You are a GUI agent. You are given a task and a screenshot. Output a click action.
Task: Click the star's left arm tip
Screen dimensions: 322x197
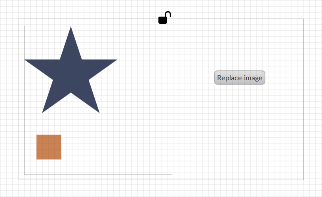(x=29, y=61)
